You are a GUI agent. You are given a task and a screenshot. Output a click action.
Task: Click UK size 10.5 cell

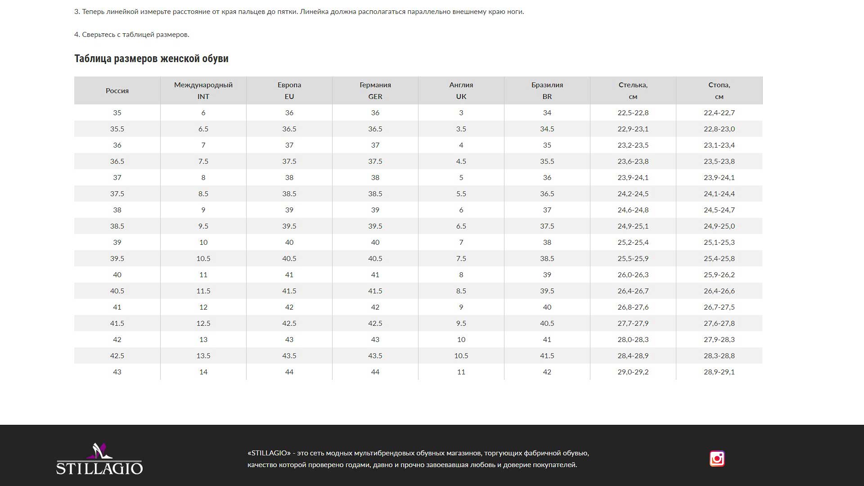click(x=461, y=355)
